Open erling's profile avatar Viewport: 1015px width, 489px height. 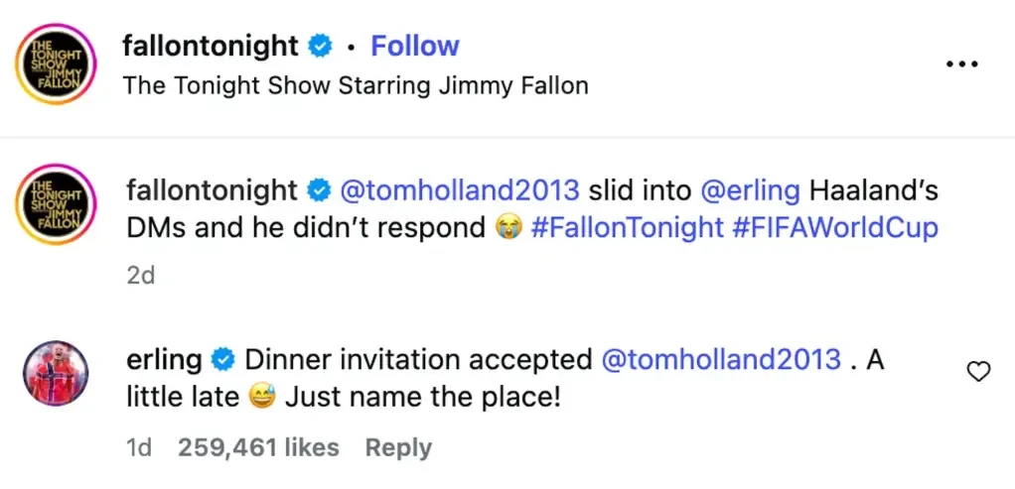(56, 373)
